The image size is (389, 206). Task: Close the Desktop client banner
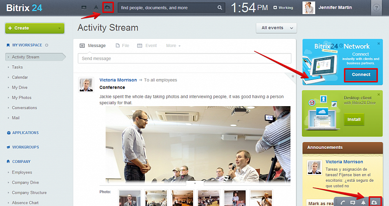click(x=379, y=95)
